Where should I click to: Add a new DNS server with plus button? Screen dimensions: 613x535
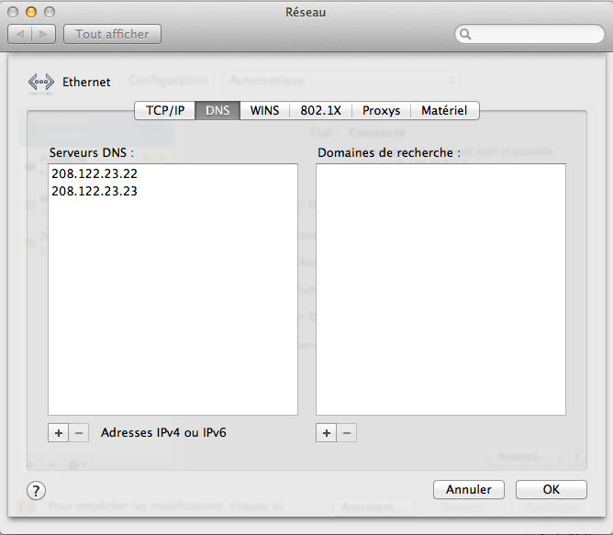point(58,433)
